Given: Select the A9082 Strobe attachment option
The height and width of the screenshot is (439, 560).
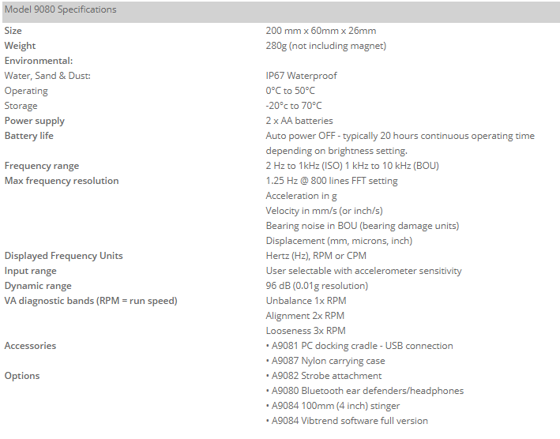Looking at the screenshot, I should click(x=324, y=376).
